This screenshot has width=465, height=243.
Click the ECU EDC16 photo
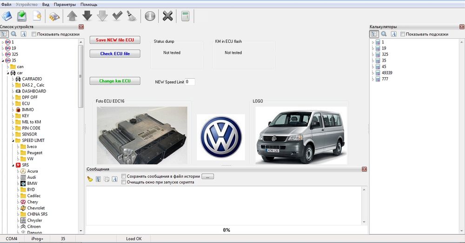coord(142,135)
